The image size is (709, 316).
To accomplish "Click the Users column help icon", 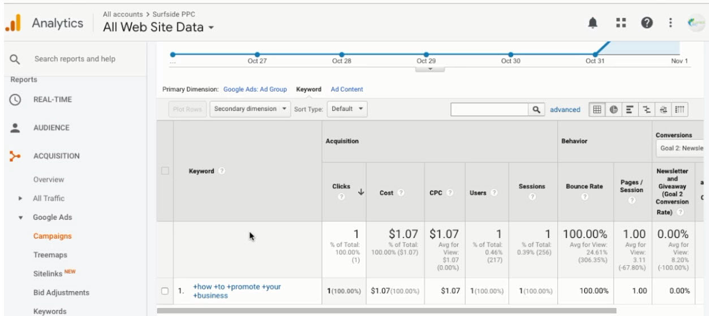I will [x=494, y=193].
